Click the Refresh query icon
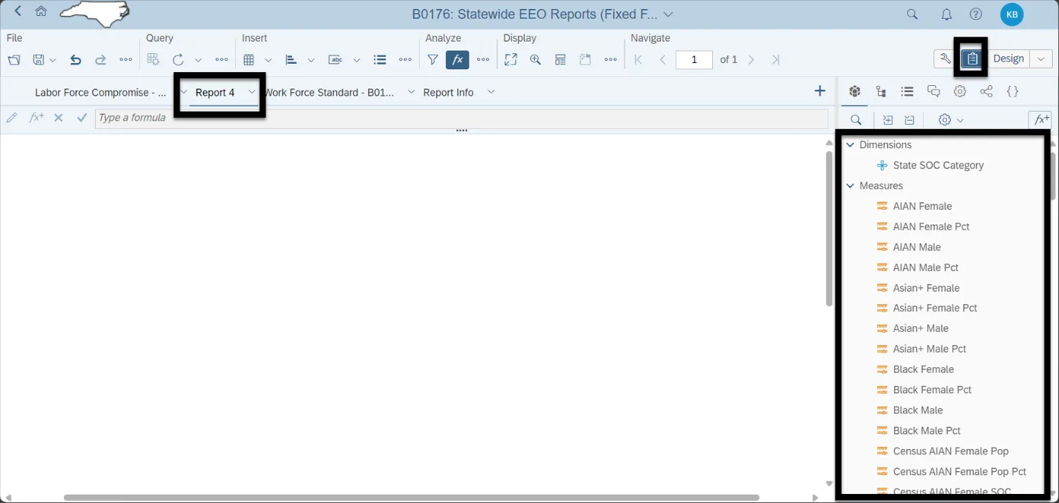Screen dimensions: 1059x503 point(178,60)
